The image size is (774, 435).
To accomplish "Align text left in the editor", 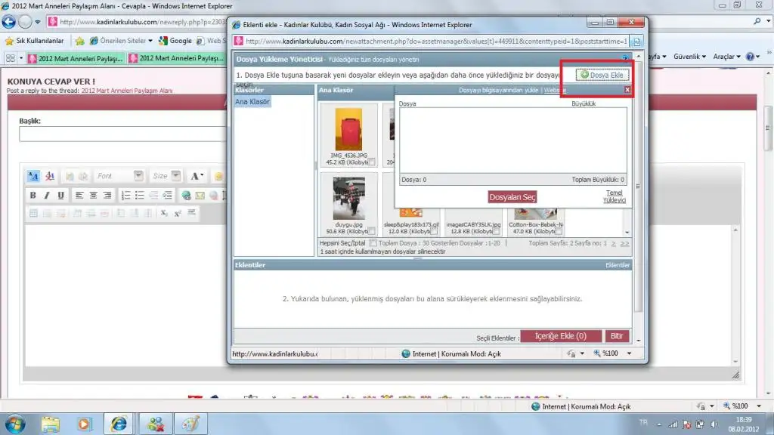I will [79, 196].
